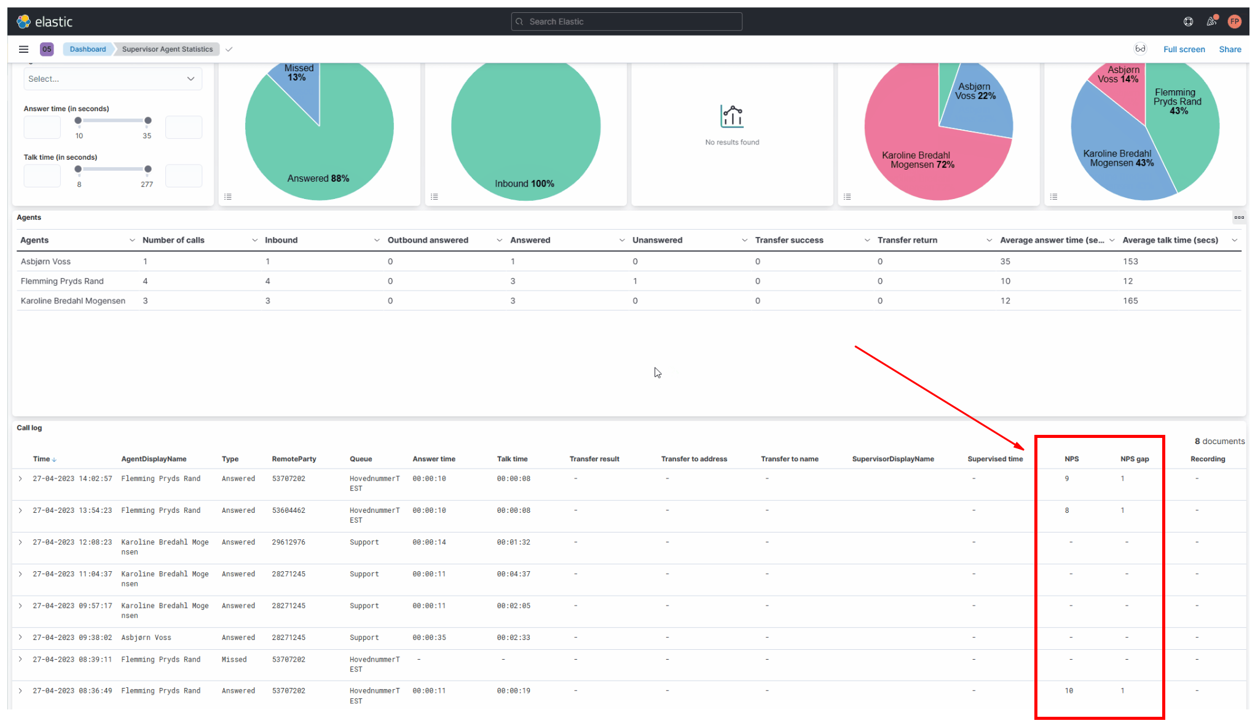Open the Share options

[x=1230, y=49]
